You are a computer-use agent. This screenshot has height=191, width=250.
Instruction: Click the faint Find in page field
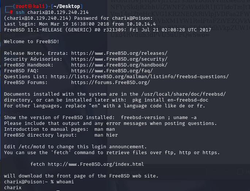pyautogui.click(x=158, y=172)
